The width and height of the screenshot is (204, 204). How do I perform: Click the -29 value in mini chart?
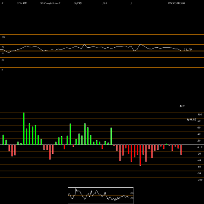pos(132,193)
